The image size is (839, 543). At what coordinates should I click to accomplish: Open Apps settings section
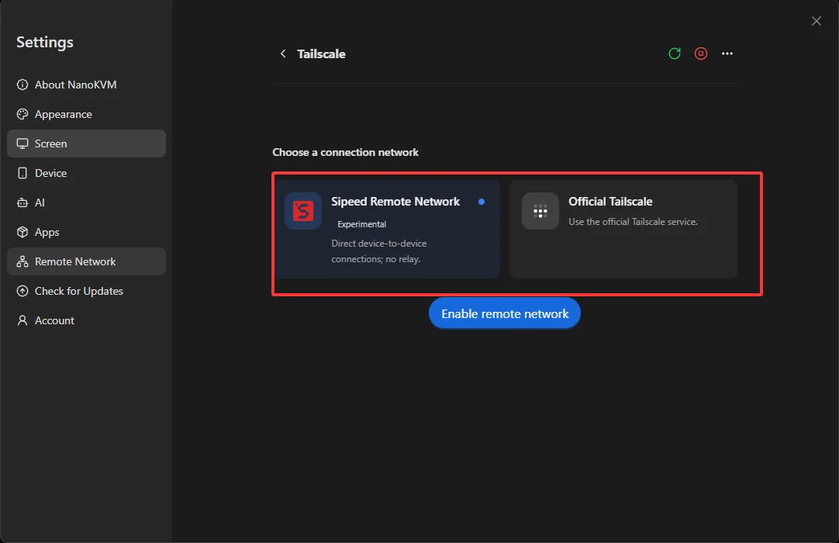[86, 232]
